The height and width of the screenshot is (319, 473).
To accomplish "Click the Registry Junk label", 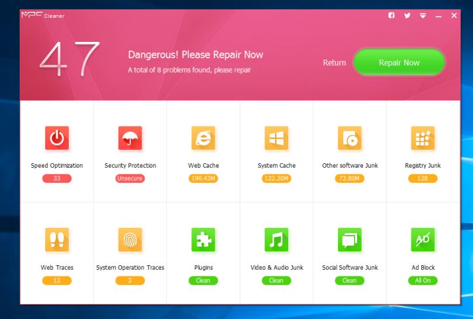I will pos(423,166).
